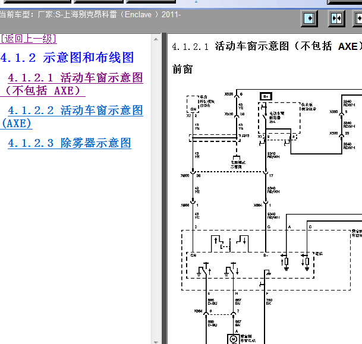Click the 当前车型 vehicle model text
The width and height of the screenshot is (362, 344).
point(90,15)
